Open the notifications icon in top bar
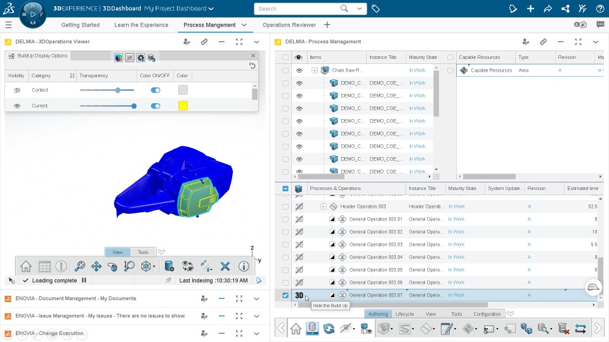Viewport: 609px width, 342px height. 513,8
